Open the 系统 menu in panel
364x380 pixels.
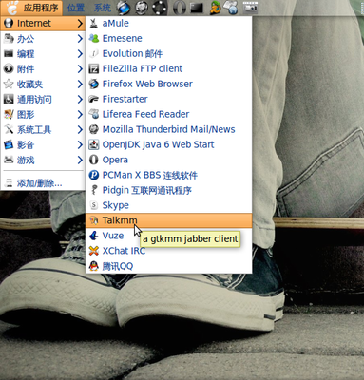coord(103,8)
